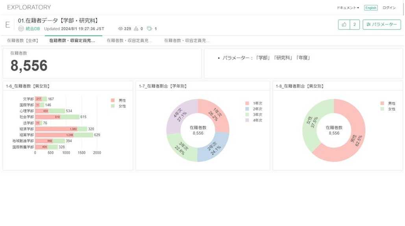This screenshot has width=405, height=226.
Task: Click the thumbs-up like icon
Action: pos(344,25)
